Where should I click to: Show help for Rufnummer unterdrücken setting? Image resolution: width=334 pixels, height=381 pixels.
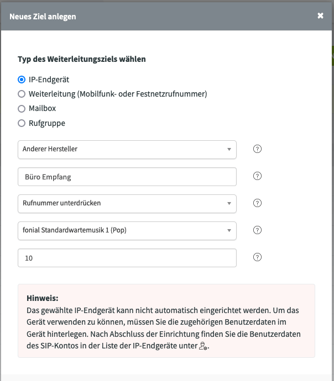257,203
